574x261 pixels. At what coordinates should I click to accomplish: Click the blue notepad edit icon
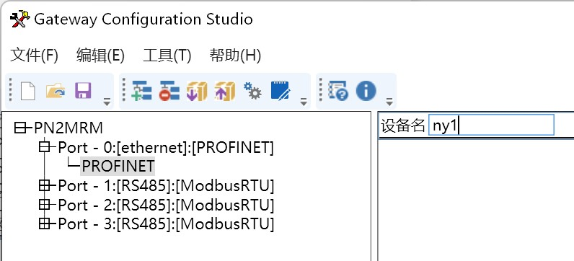[x=281, y=91]
